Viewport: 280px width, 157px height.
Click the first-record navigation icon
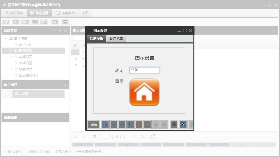point(105,124)
